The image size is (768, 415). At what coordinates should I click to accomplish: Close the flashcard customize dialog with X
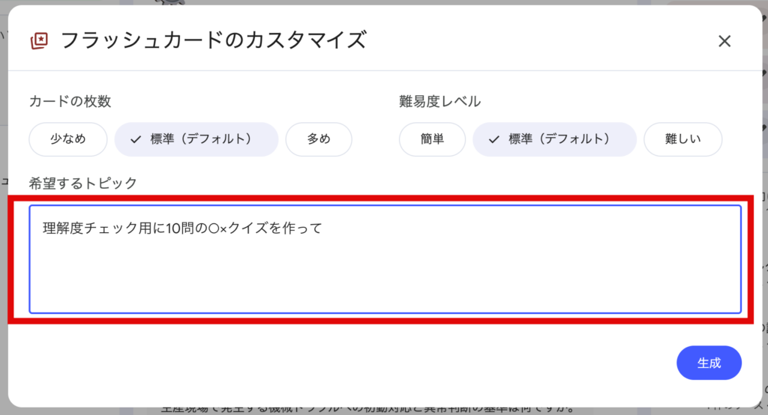pos(724,41)
